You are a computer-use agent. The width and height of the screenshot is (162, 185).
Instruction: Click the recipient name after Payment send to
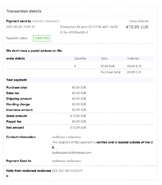tap(46, 21)
